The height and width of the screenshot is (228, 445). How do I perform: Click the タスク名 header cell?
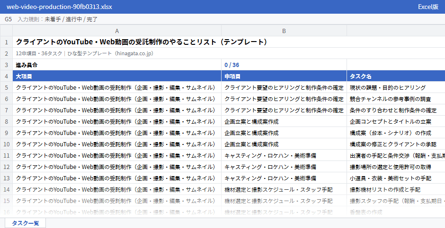tap(396, 76)
